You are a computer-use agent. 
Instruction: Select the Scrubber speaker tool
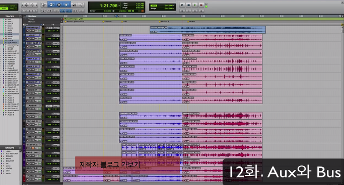pos(74,5)
